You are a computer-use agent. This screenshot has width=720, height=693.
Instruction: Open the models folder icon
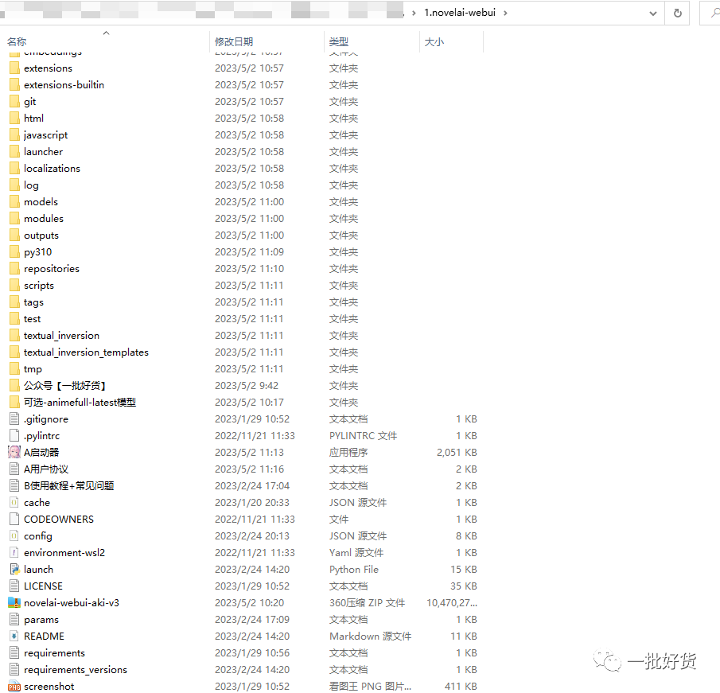pos(16,201)
